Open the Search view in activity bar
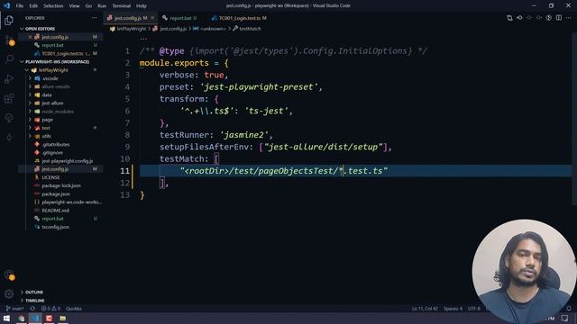This screenshot has width=577, height=324. (9, 59)
